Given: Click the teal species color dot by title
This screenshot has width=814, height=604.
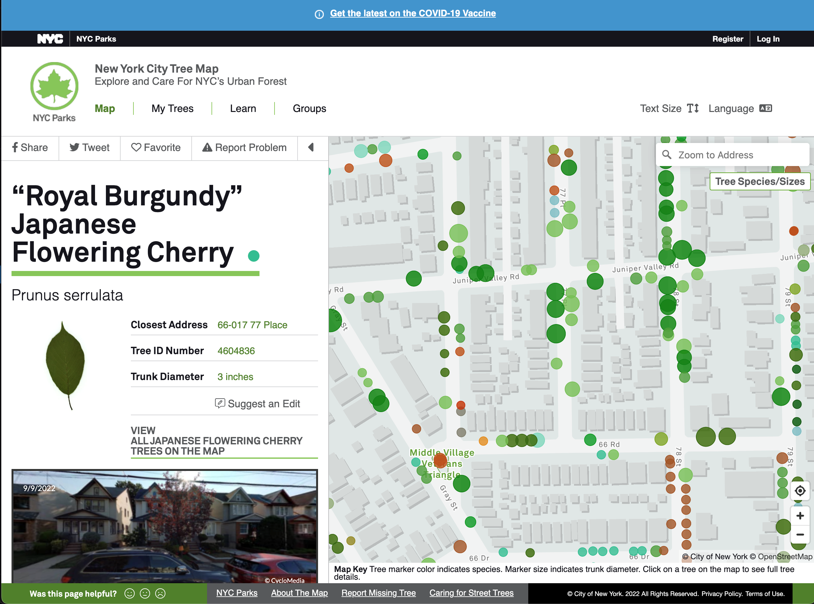Looking at the screenshot, I should point(253,256).
